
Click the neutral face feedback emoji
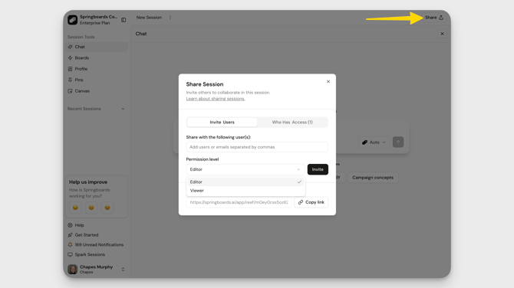tap(91, 208)
